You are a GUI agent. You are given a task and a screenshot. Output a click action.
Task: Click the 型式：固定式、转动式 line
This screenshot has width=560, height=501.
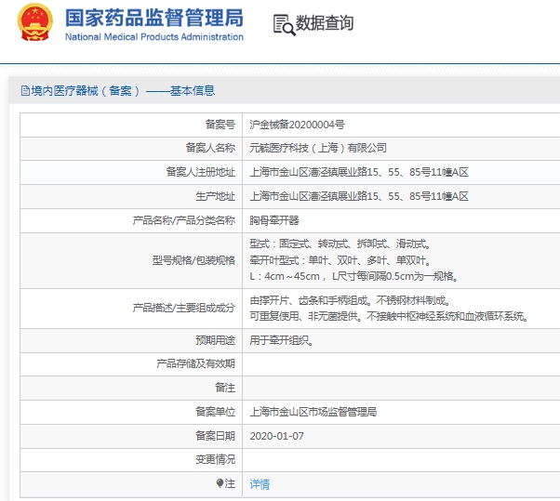click(x=341, y=244)
